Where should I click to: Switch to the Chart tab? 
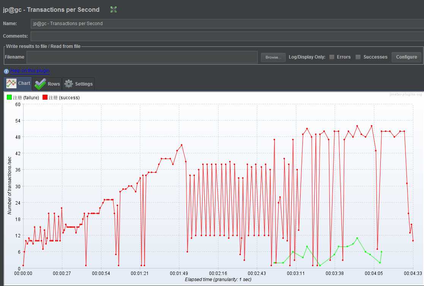click(18, 83)
